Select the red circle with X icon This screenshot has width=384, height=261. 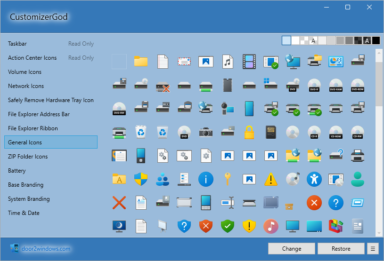[314, 203]
